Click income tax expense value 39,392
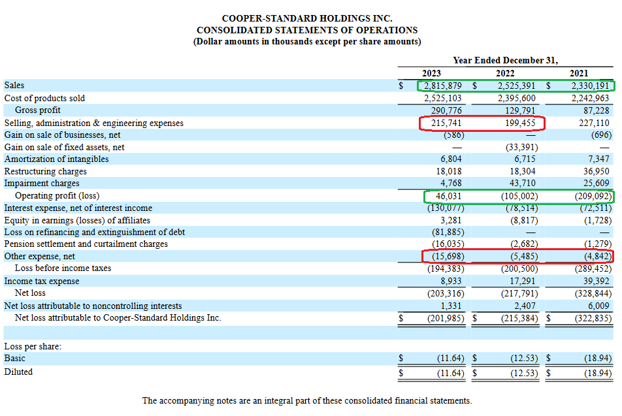Viewport: 622px width, 416px height. pyautogui.click(x=597, y=281)
